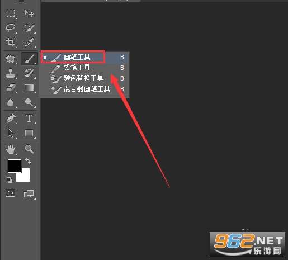This screenshot has height=260, width=288.
Task: Select the Quick Selection tool
Action: pos(29,28)
